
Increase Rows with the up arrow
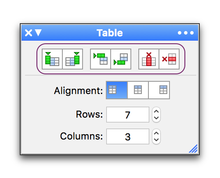(x=156, y=112)
